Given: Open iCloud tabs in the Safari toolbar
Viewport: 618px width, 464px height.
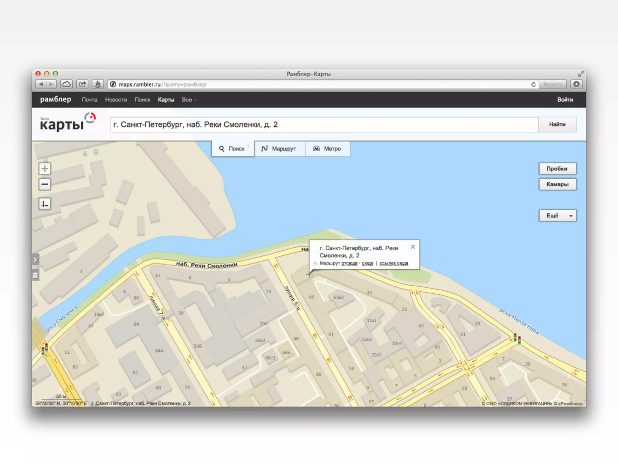Looking at the screenshot, I should (66, 84).
